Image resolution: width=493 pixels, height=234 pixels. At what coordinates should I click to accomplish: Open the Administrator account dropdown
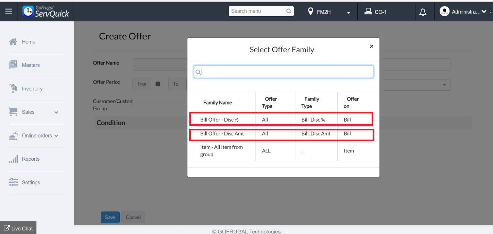click(484, 12)
